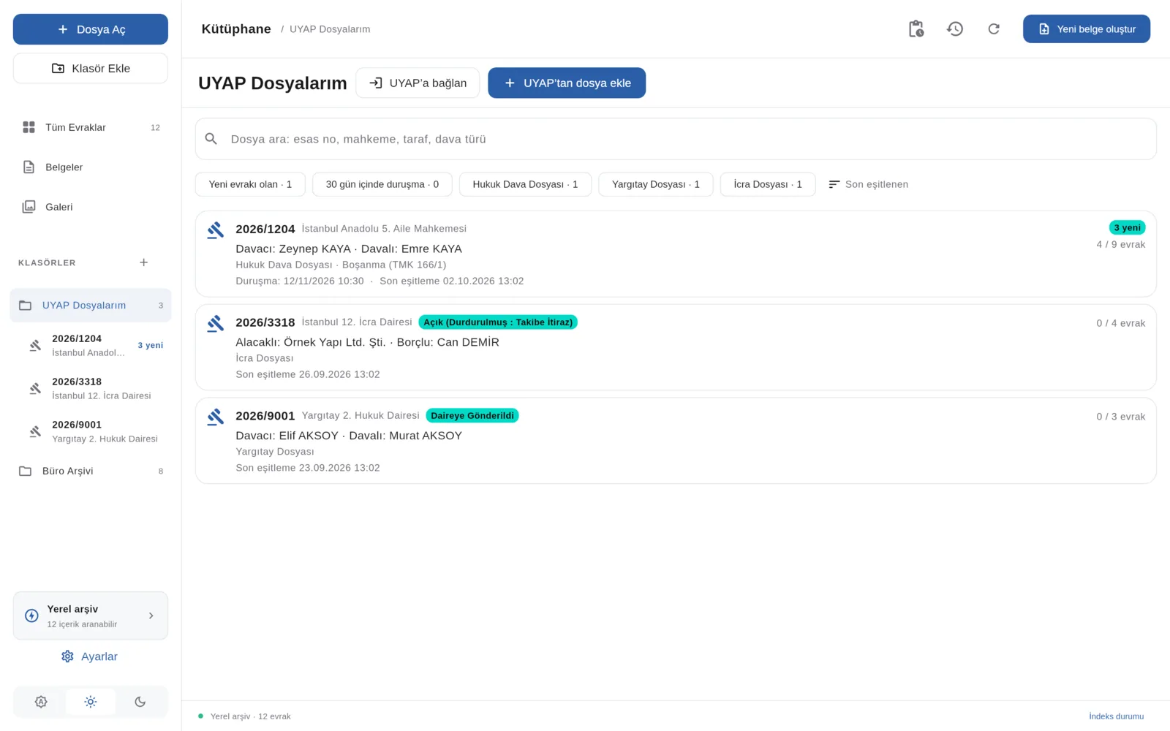Click the refresh icon in top bar
This screenshot has width=1170, height=731.
pos(993,29)
